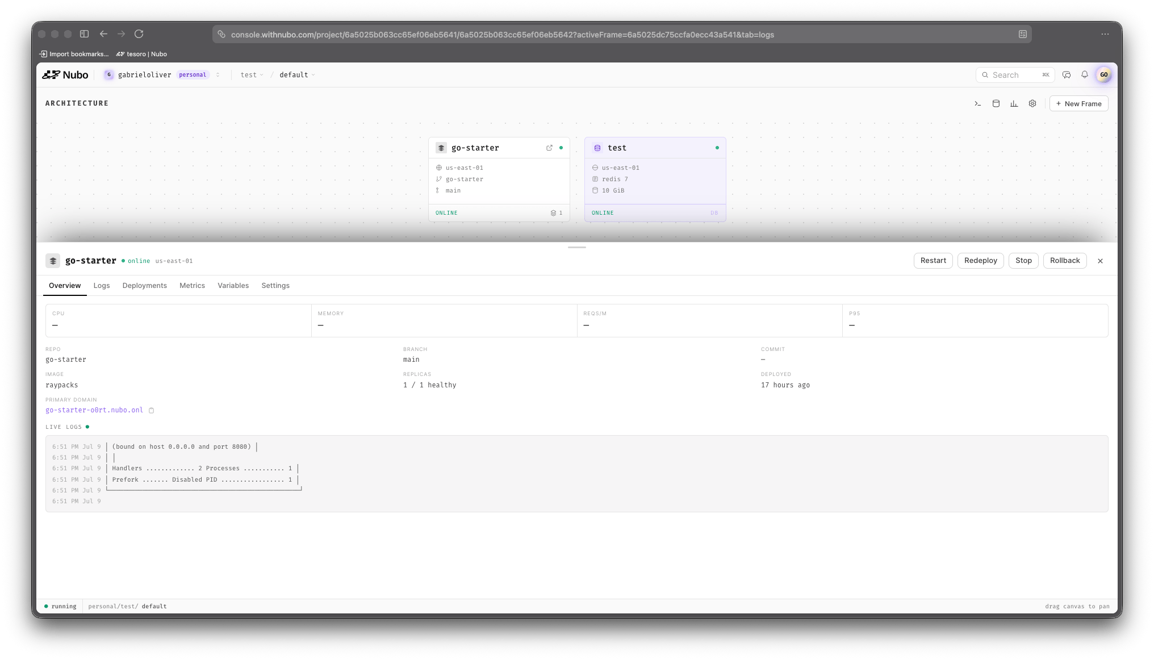Click the reader view icon in address bar

pyautogui.click(x=1023, y=35)
